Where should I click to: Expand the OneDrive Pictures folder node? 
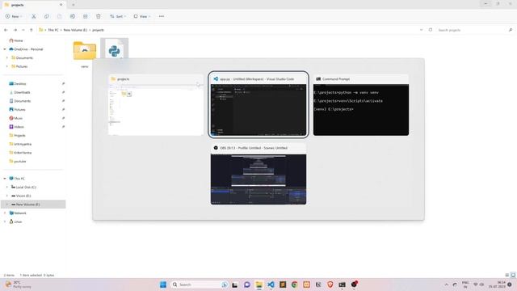click(x=7, y=66)
